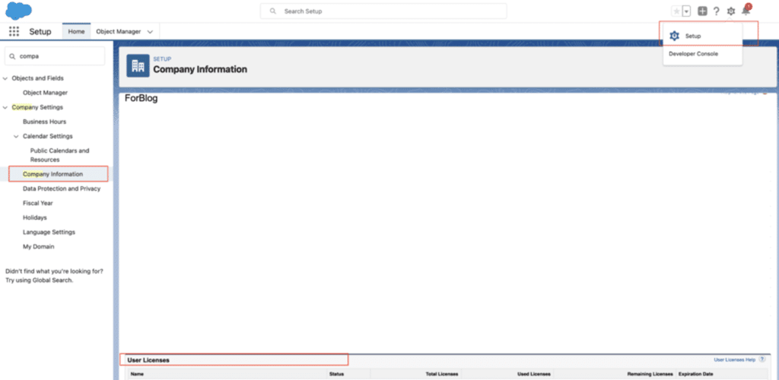
Task: Click the Expiration Date column header
Action: click(x=695, y=374)
